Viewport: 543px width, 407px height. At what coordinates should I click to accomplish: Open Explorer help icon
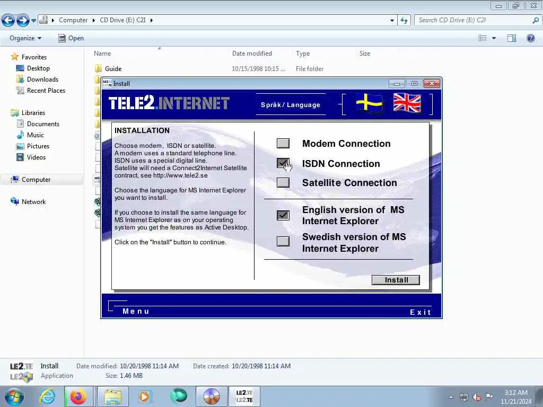[x=530, y=38]
